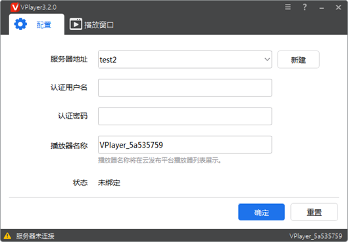Minimize the VPlayer window
348x242 pixels.
tap(322, 8)
